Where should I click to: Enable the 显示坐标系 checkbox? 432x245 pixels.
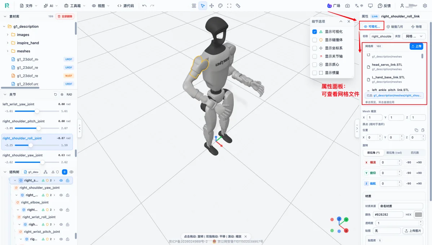(314, 48)
